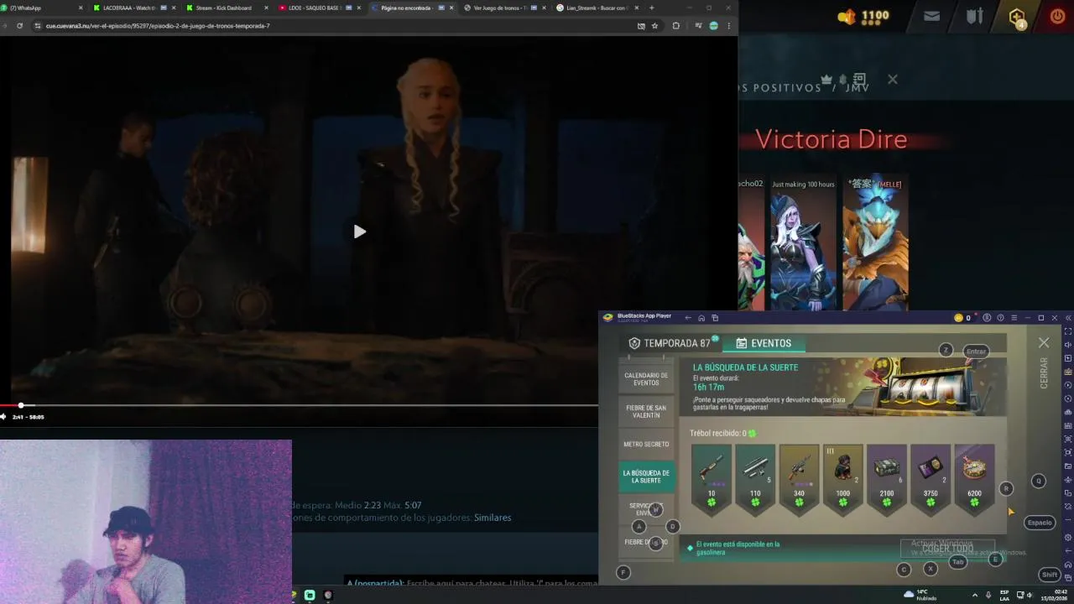
Task: Click the Dota power quit icon
Action: (1057, 15)
